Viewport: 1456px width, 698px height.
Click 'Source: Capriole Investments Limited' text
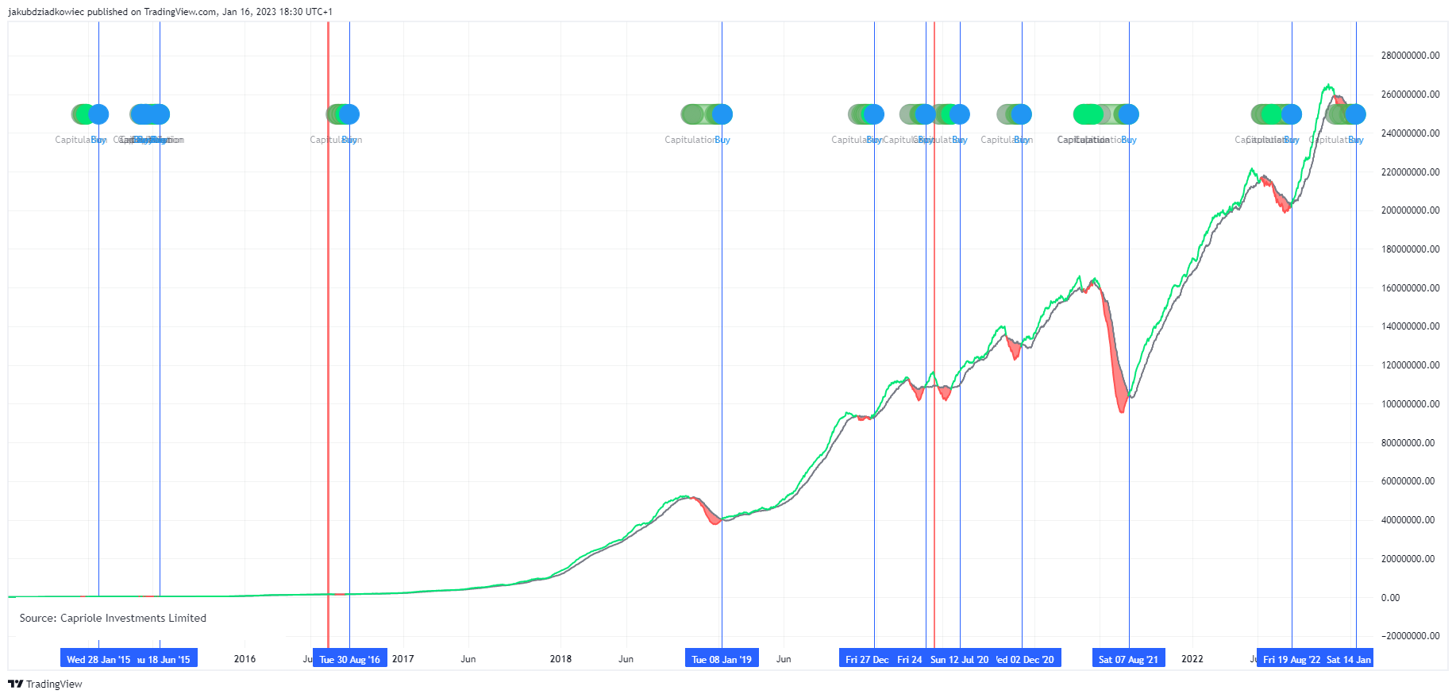coord(113,618)
